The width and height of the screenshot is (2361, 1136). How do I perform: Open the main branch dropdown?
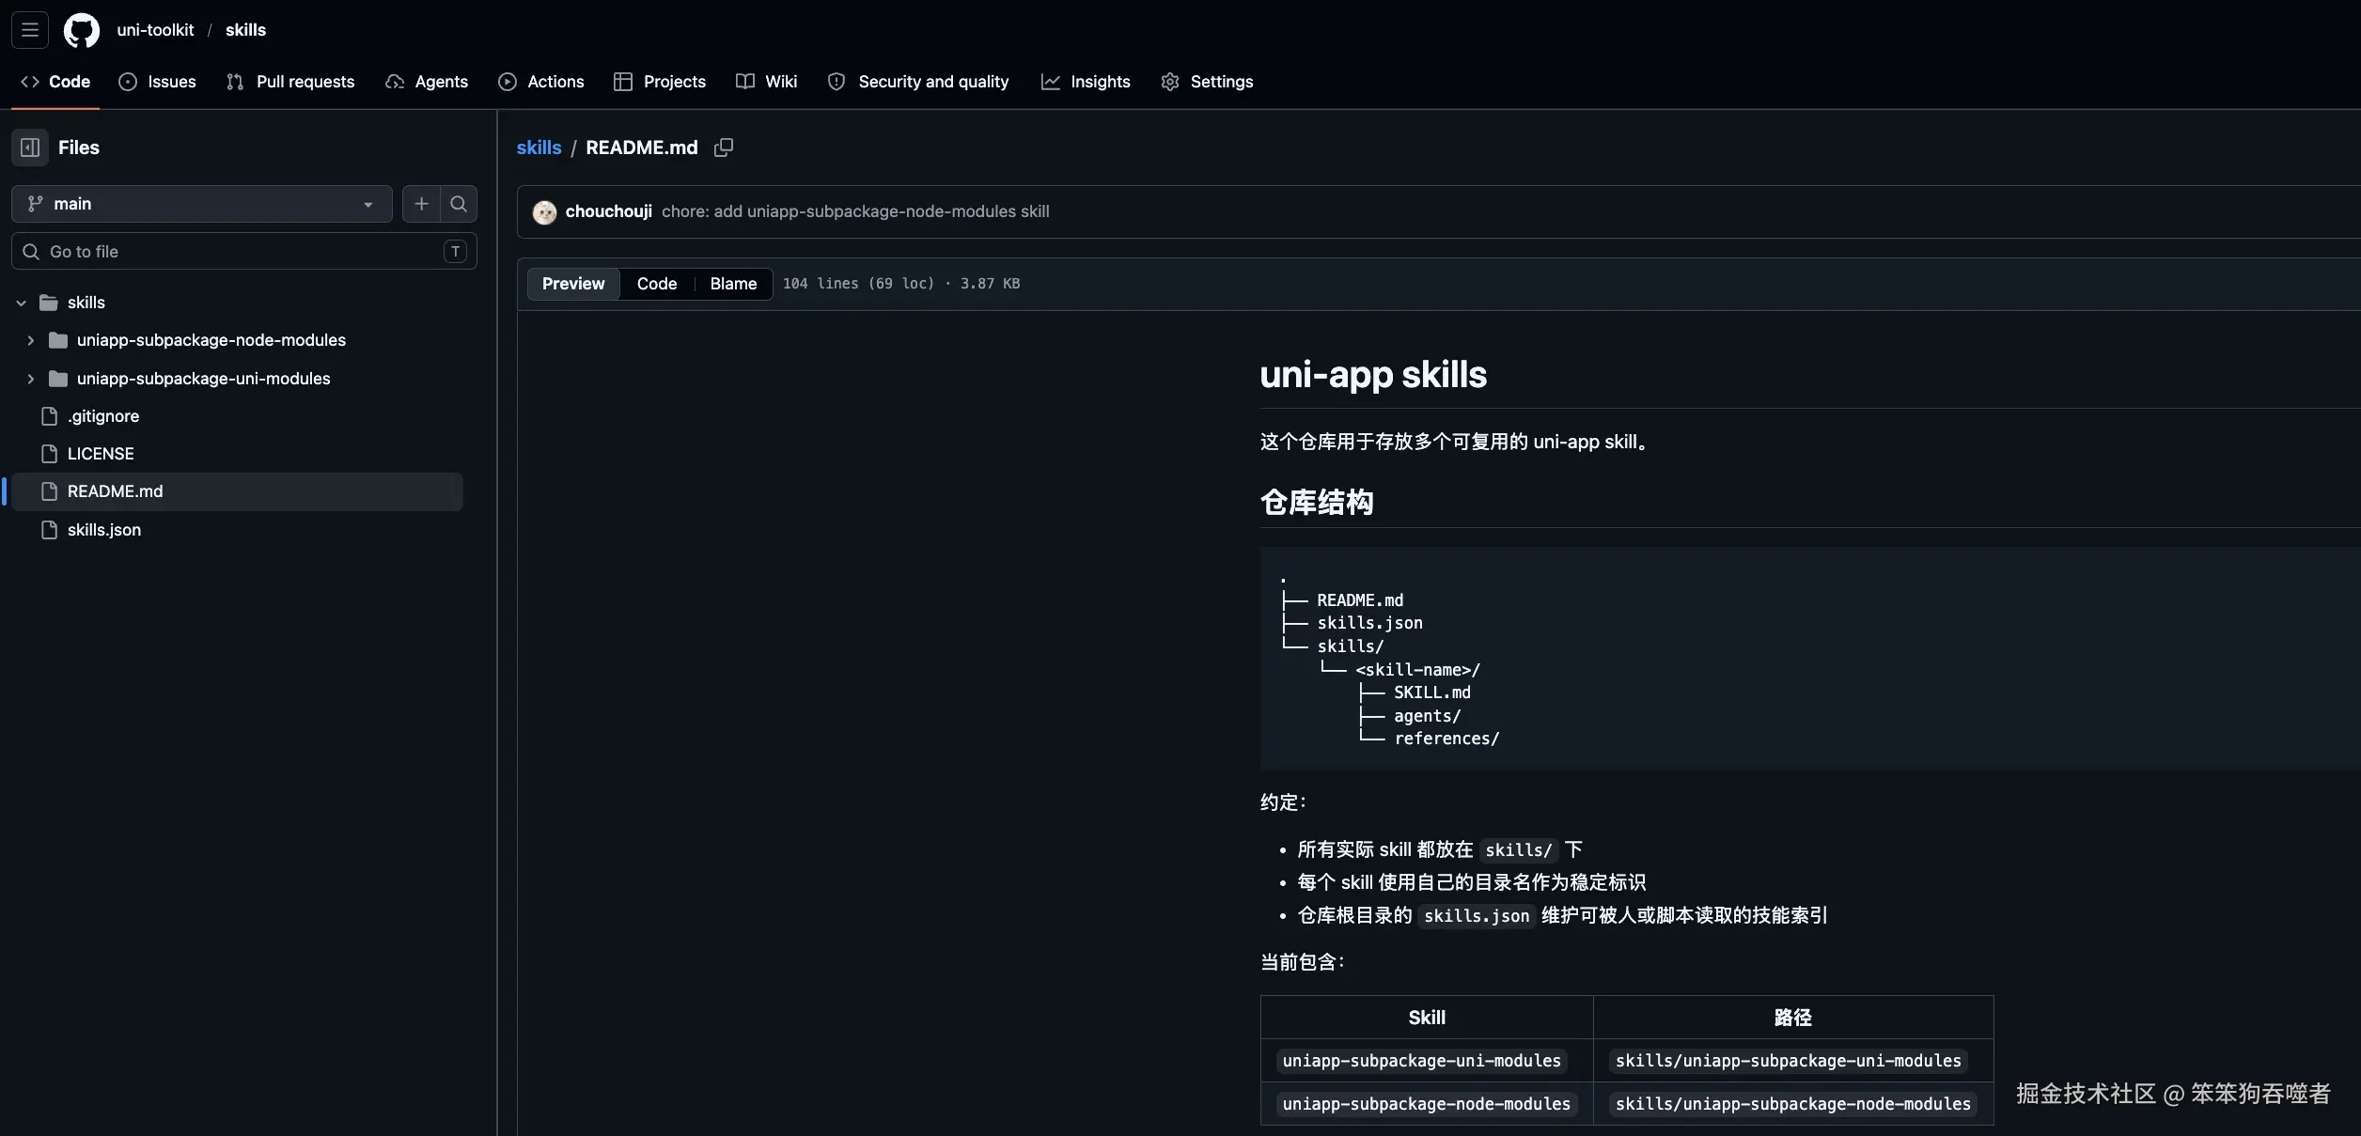coord(201,204)
